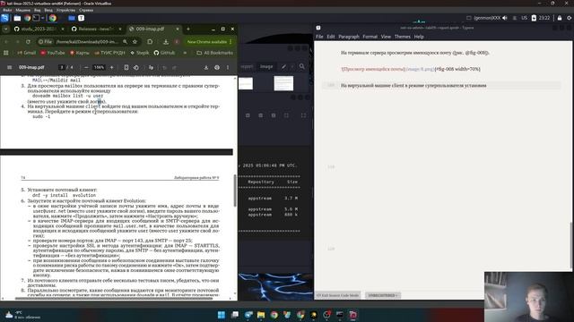Click the PDF page number field
The width and height of the screenshot is (574, 322).
pos(62,67)
